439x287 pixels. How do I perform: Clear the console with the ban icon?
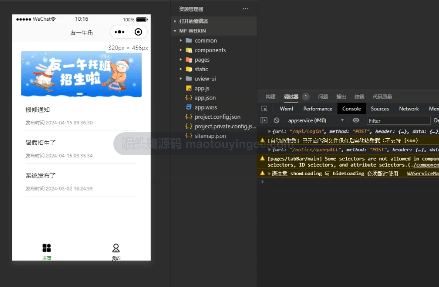[x=276, y=120]
